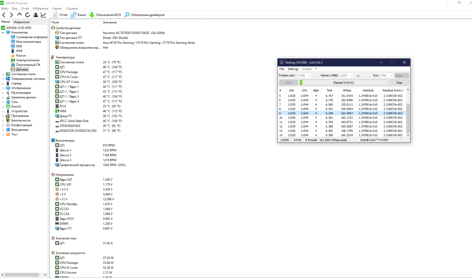The image size is (472, 278).
Task: Stop the LinX test
Action: click(399, 83)
